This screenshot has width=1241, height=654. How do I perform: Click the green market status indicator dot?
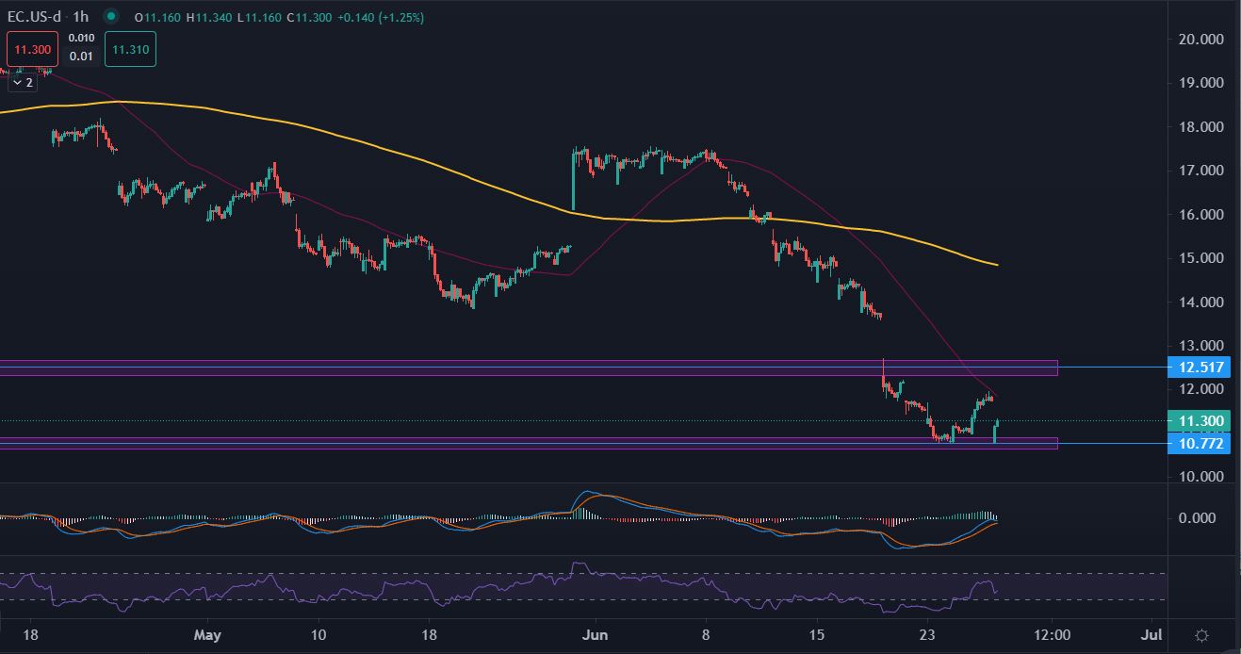point(111,17)
